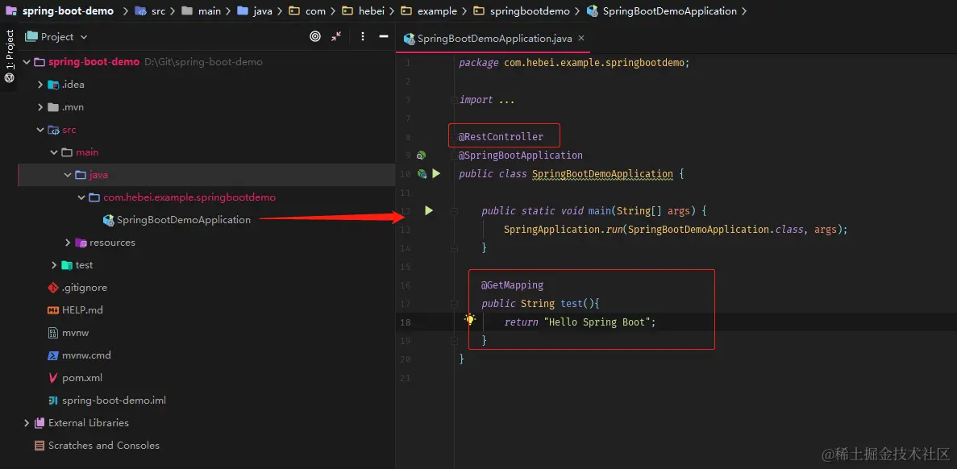Click the .idea folder icon
957x469 pixels.
point(54,85)
